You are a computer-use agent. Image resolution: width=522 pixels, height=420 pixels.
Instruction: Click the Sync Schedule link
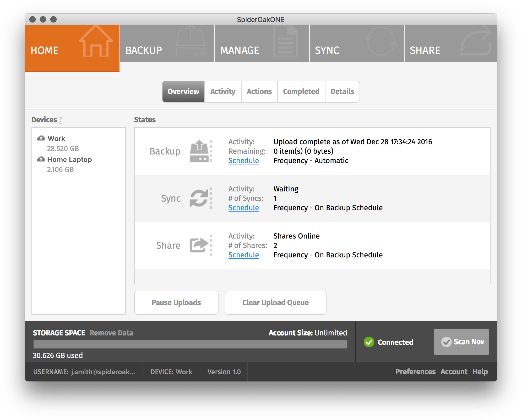243,208
